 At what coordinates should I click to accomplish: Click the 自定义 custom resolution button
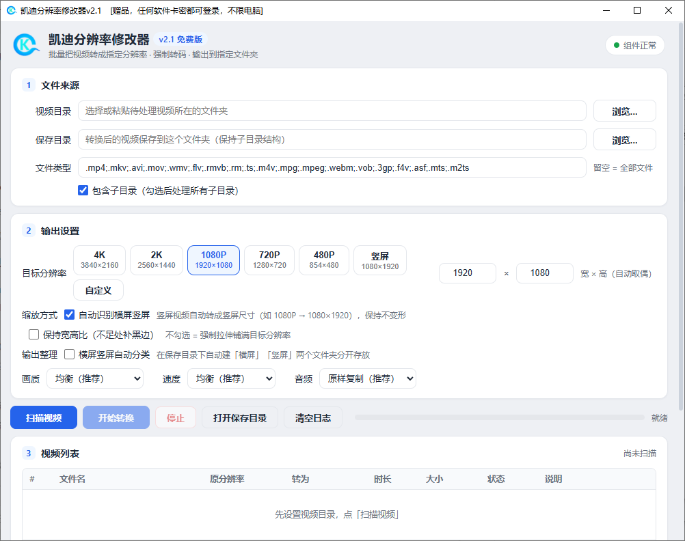tap(98, 290)
